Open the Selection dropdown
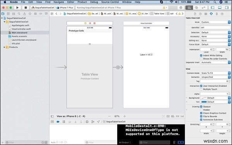 point(215,32)
